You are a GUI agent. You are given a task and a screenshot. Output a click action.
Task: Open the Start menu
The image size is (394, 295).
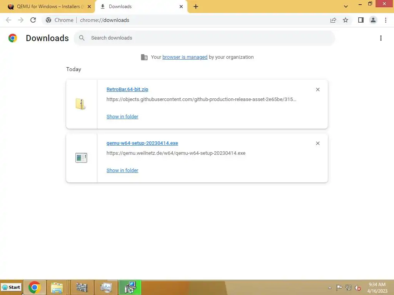point(11,287)
